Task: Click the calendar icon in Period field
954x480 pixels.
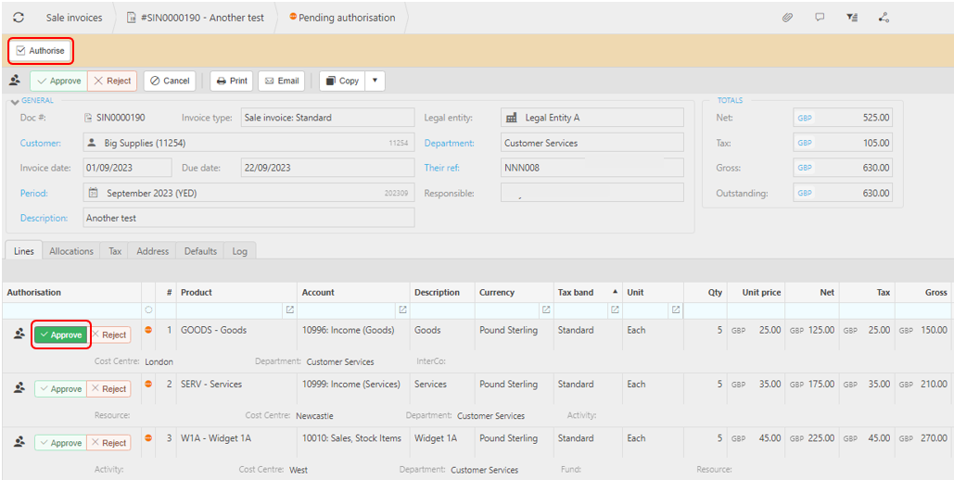Action: click(93, 193)
